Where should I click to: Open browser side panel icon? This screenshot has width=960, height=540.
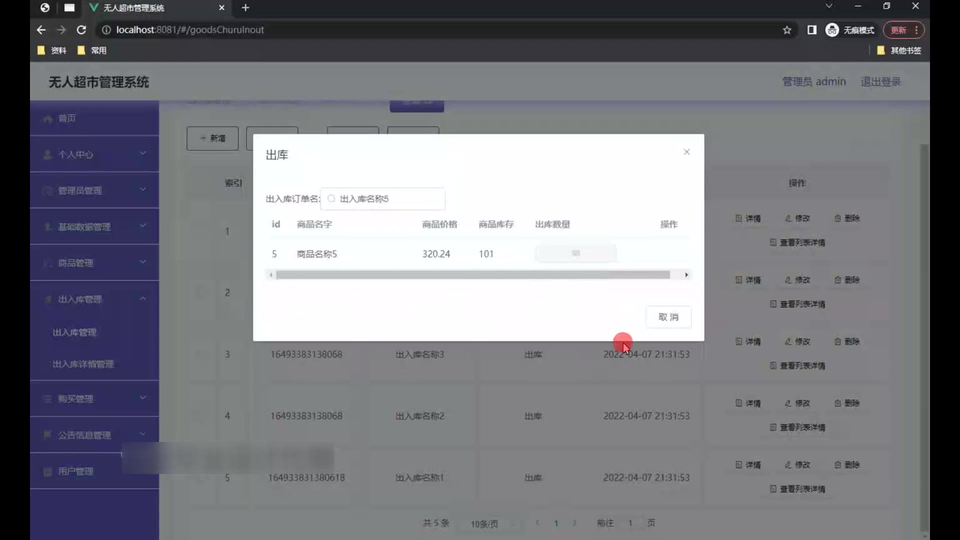click(812, 30)
